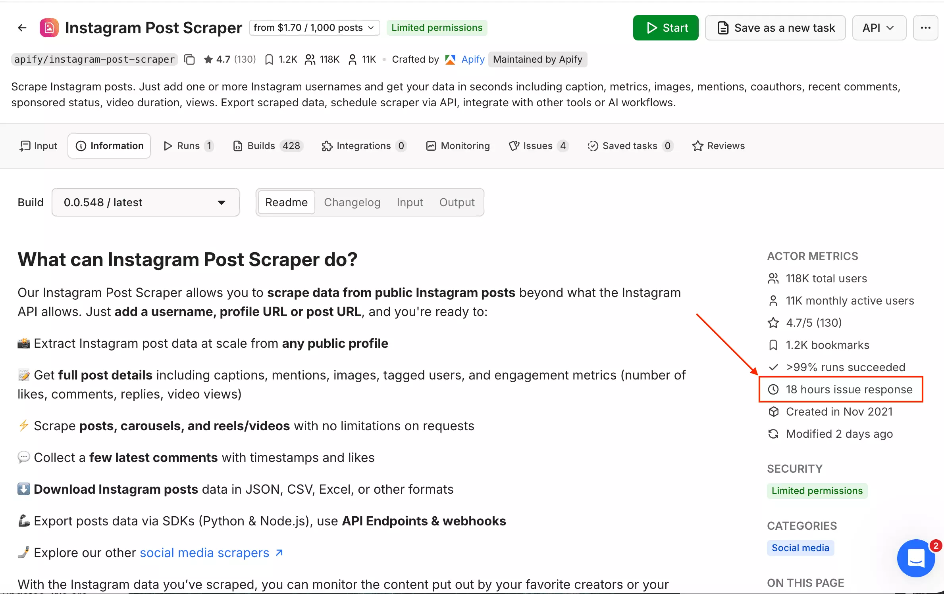The image size is (944, 594).
Task: Switch to the Output sub-tab
Action: coord(457,202)
